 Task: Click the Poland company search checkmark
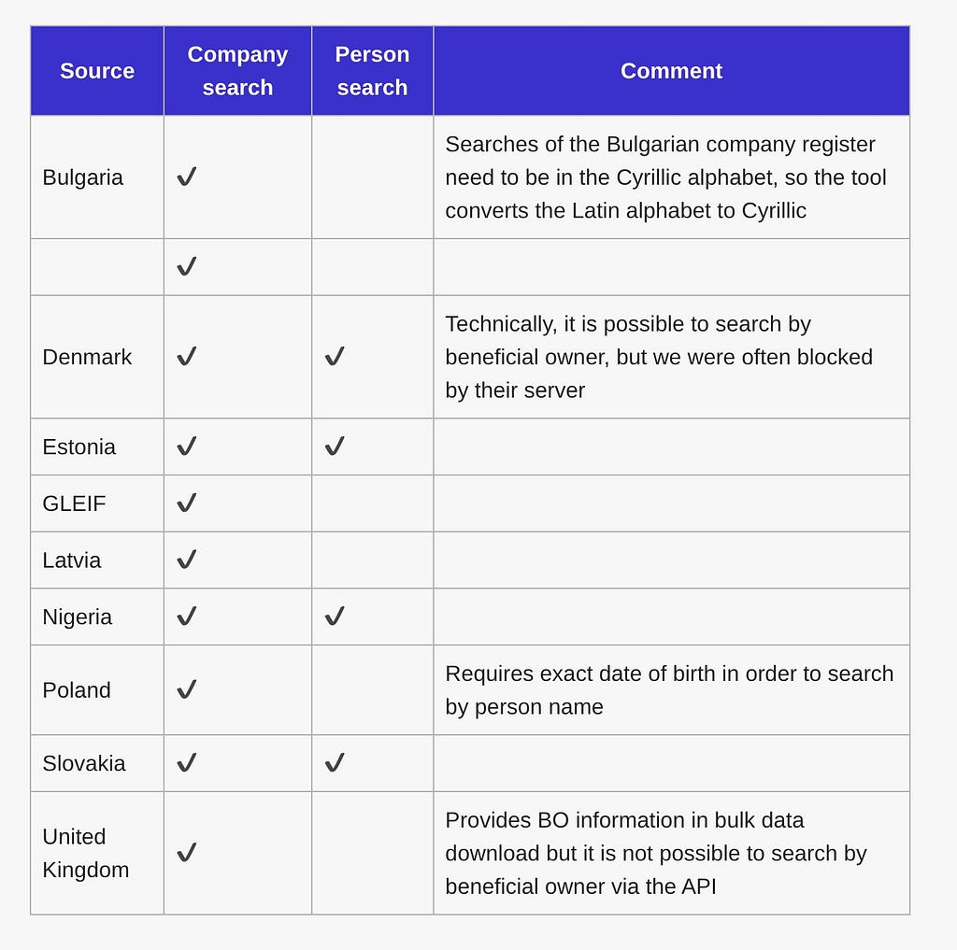pyautogui.click(x=187, y=689)
